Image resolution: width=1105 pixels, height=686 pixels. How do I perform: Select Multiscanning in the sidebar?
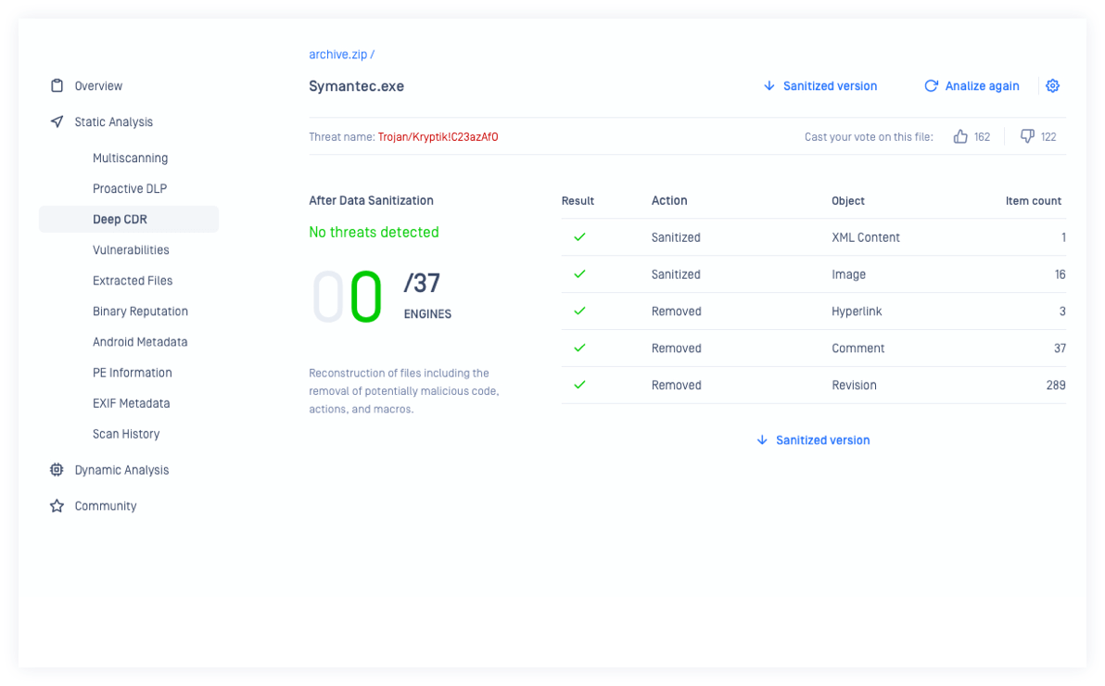coord(130,159)
